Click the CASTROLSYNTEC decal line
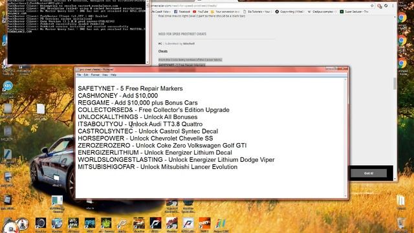Viewport: 414px width, 233px height. [148, 131]
